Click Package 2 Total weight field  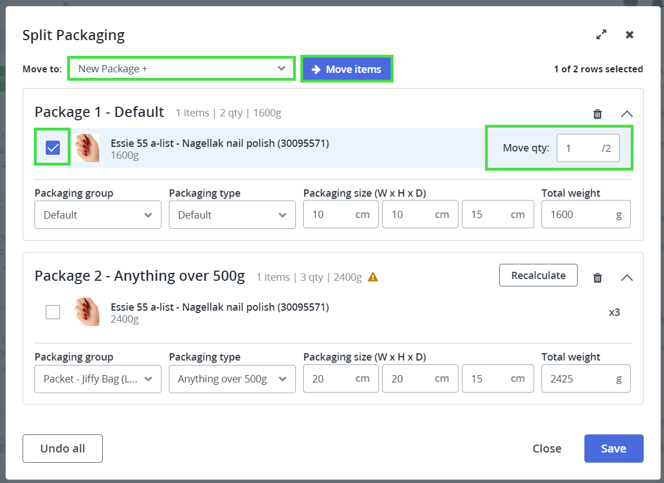[x=579, y=378]
